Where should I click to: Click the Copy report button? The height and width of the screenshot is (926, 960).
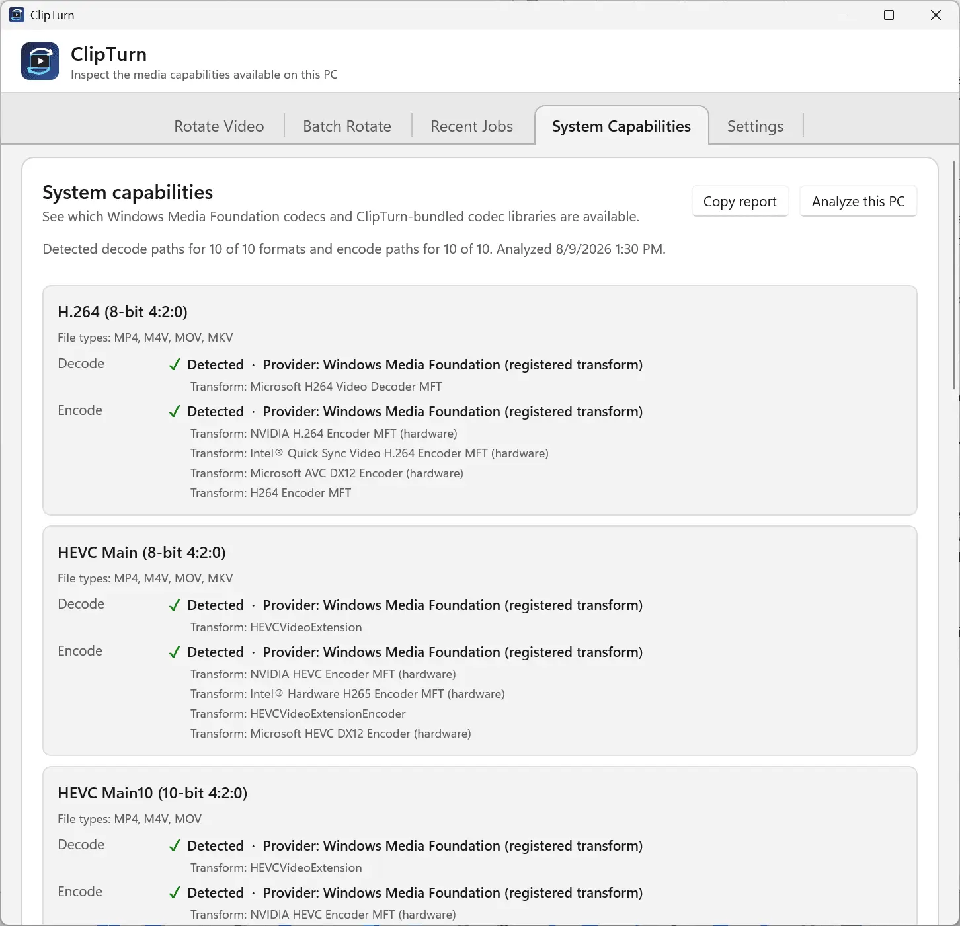pyautogui.click(x=740, y=202)
